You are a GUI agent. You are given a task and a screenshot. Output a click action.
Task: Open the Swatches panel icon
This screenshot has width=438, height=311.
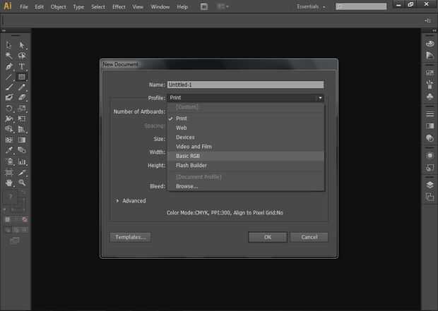(430, 73)
